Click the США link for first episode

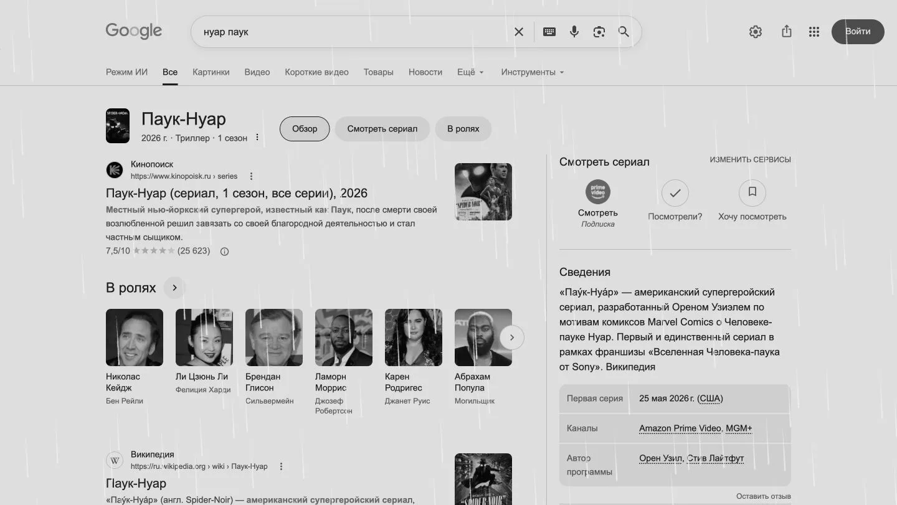710,399
